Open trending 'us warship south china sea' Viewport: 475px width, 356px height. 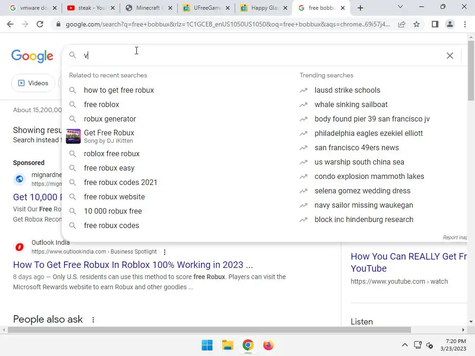[x=359, y=162]
